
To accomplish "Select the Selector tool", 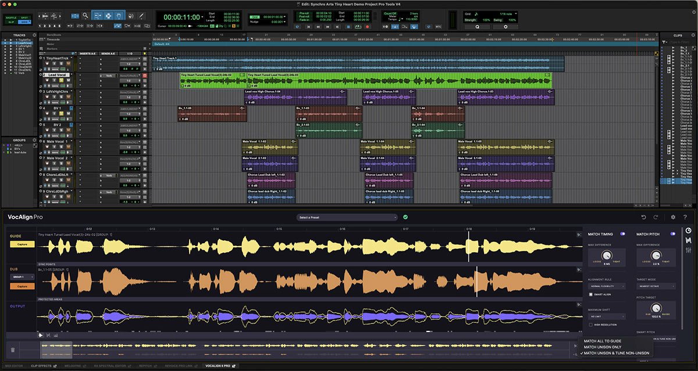I will tap(108, 16).
